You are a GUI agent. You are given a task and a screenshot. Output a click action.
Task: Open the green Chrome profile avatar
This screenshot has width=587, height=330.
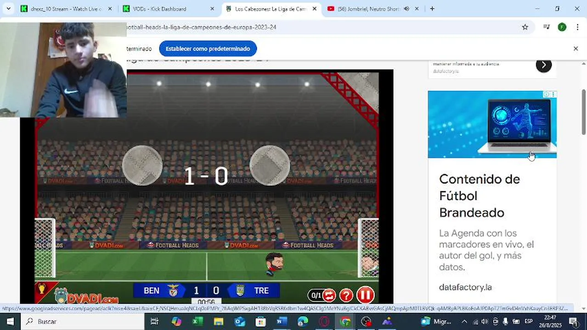562,27
